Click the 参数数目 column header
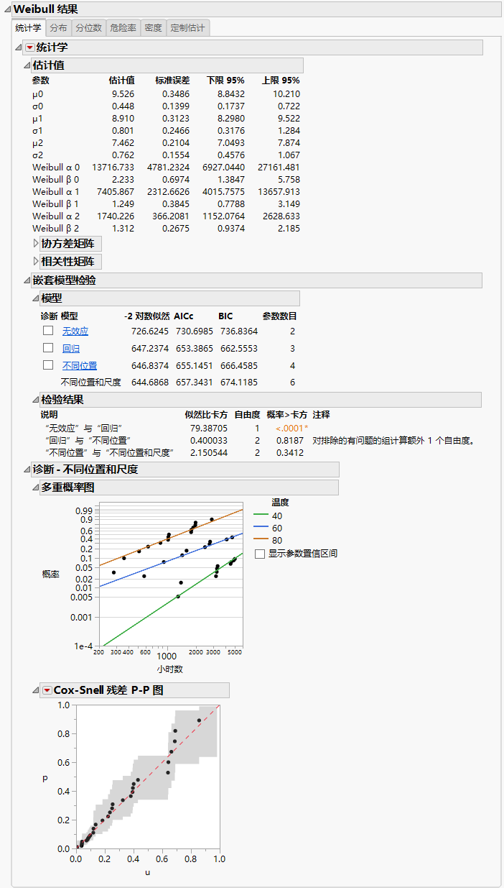504x888 pixels. click(x=280, y=316)
